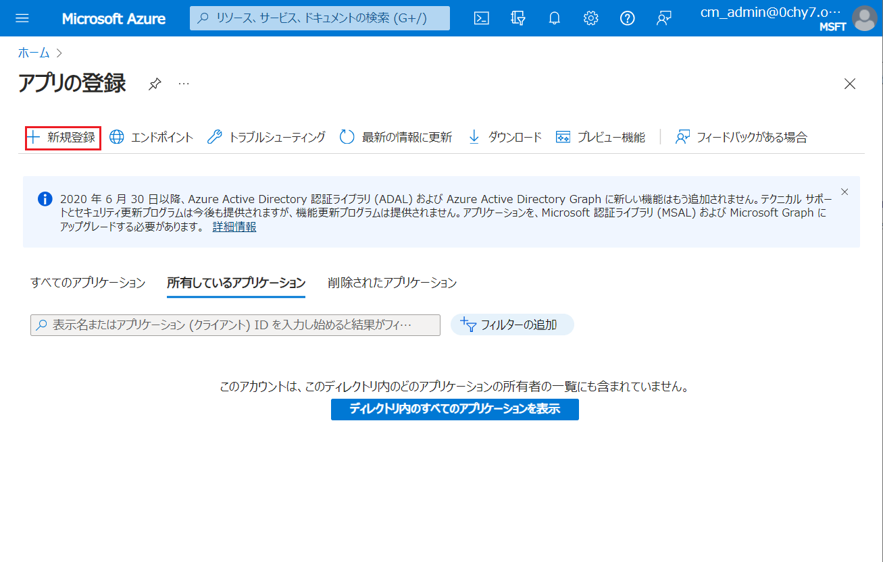The width and height of the screenshot is (883, 562).
Task: Open portal settings gear
Action: coord(591,18)
